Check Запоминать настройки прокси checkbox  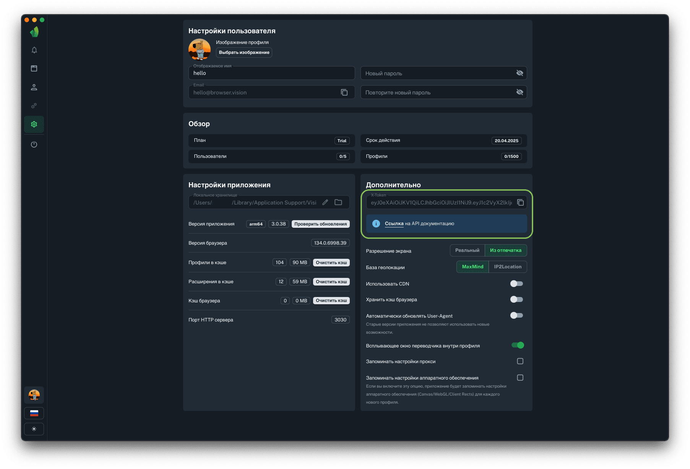520,361
